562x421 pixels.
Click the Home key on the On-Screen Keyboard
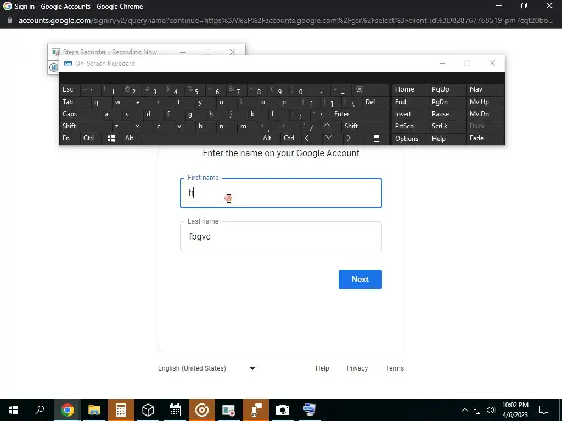pos(410,89)
